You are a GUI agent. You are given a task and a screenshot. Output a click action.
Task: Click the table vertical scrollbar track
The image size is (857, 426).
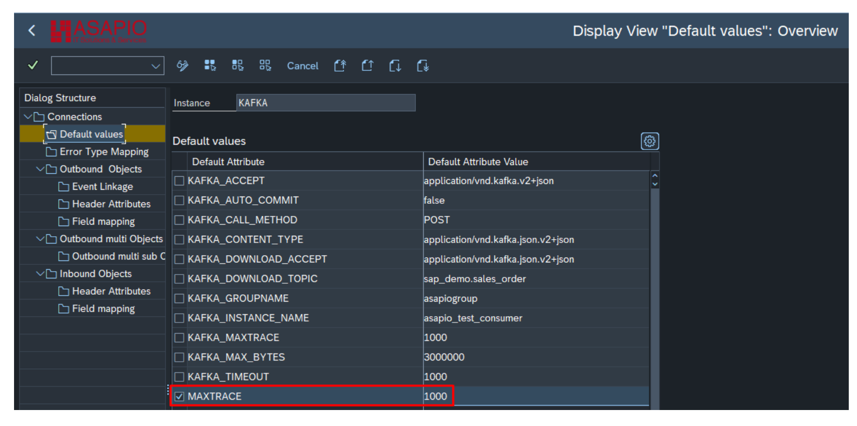pyautogui.click(x=655, y=299)
